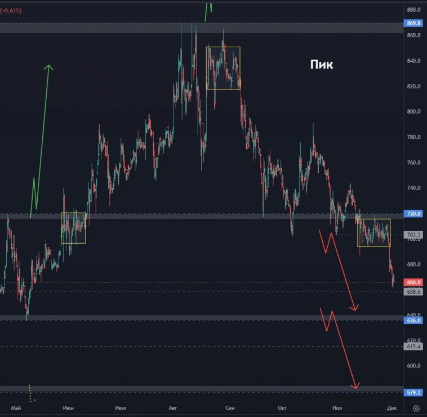427x417 pixels.
Task: Open chart settings gear icon
Action: [416, 408]
